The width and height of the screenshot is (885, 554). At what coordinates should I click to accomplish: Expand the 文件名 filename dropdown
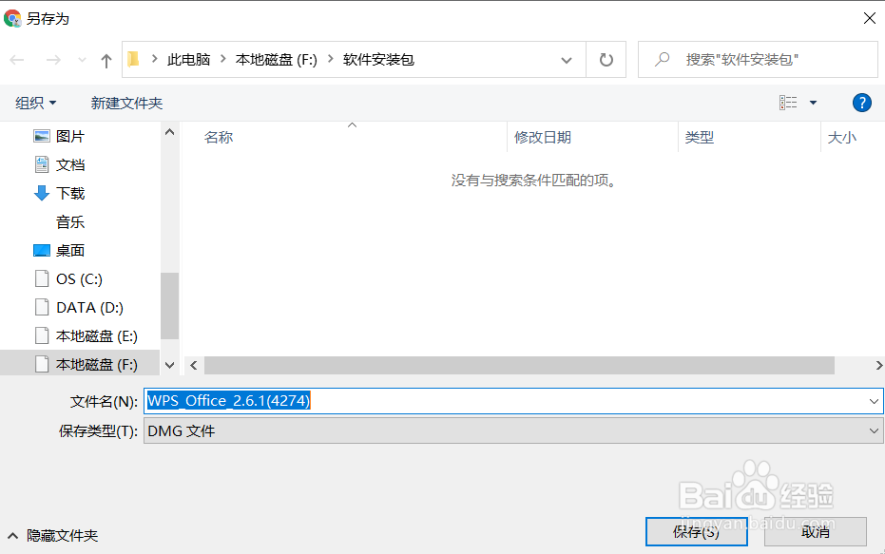coord(875,400)
